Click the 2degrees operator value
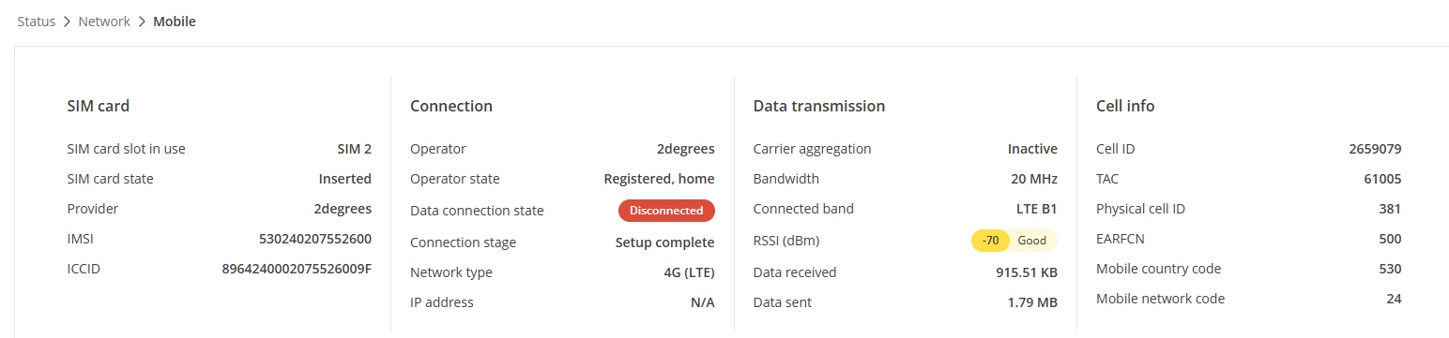 click(685, 149)
